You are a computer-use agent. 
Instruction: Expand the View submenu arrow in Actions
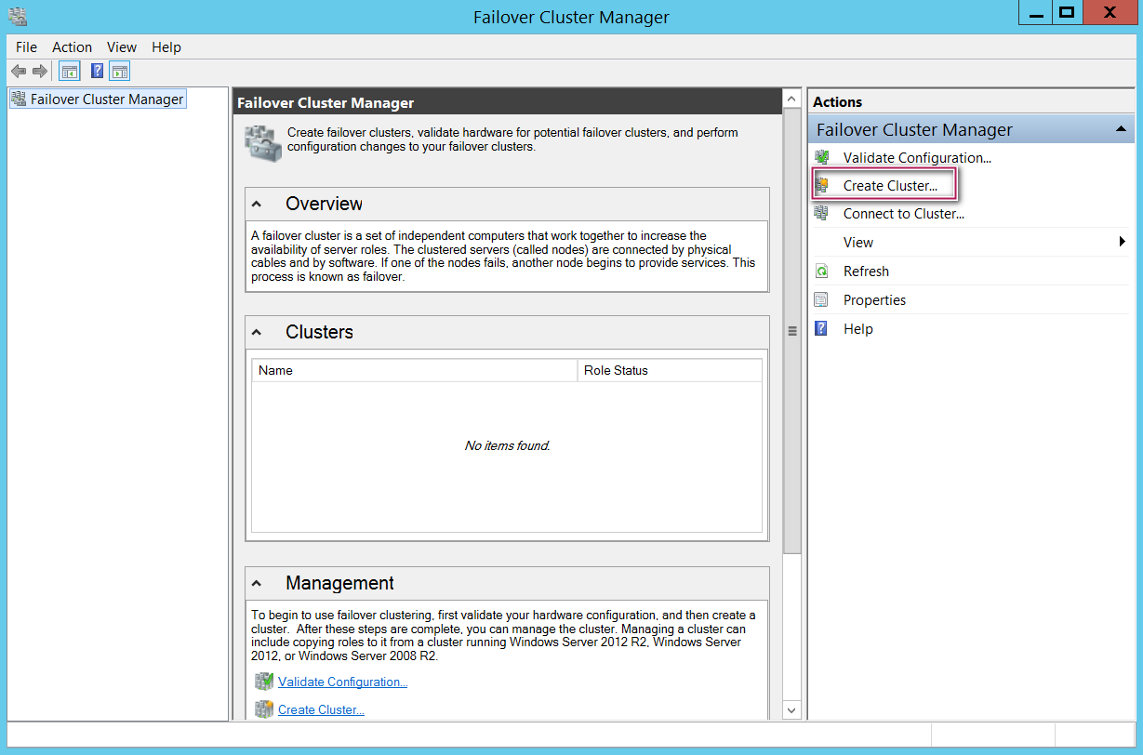point(1123,242)
